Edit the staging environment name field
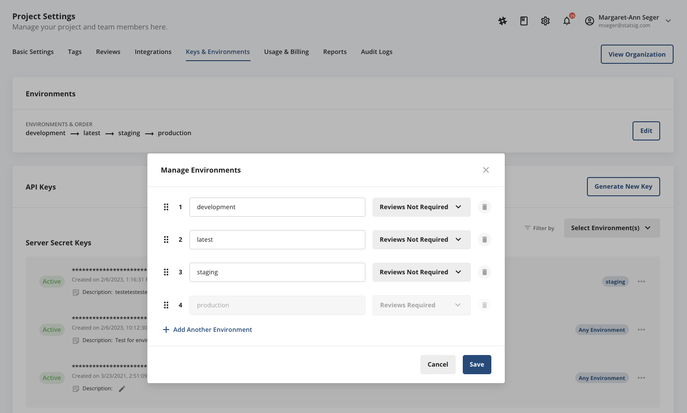 (x=277, y=272)
